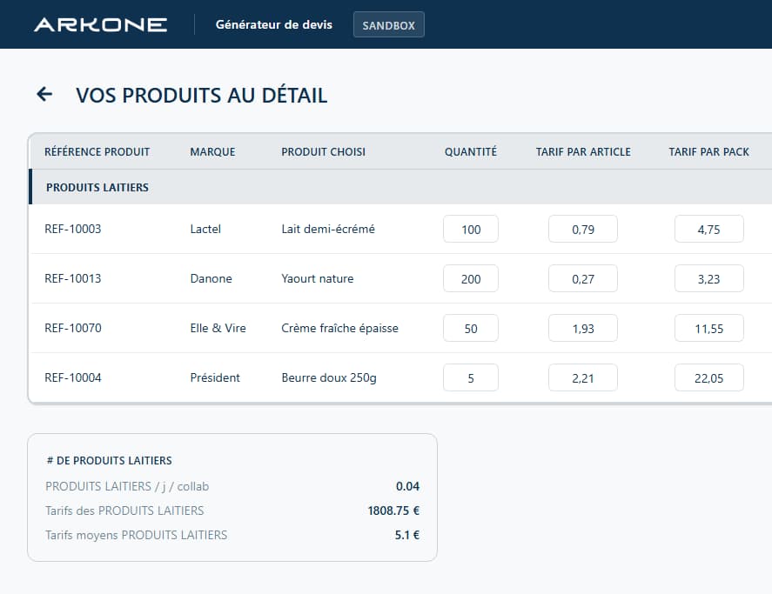Click the VOS PRODUITS AU DÉTAIL heading
This screenshot has height=594, width=772.
click(201, 96)
